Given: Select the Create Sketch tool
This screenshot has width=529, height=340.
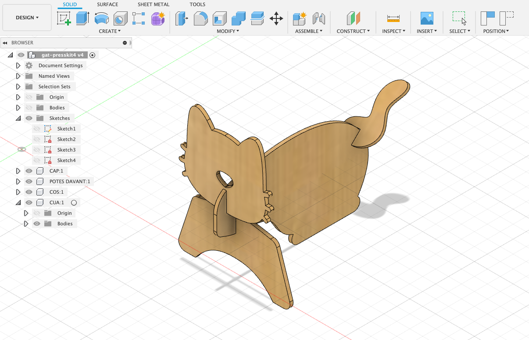Looking at the screenshot, I should [x=64, y=18].
